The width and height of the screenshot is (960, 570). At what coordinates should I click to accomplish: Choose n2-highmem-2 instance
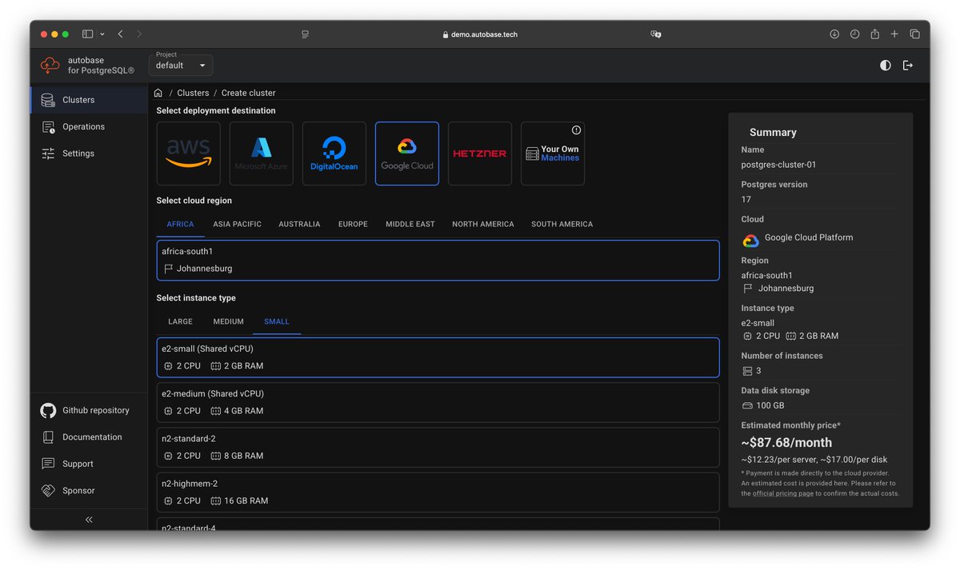[x=438, y=492]
